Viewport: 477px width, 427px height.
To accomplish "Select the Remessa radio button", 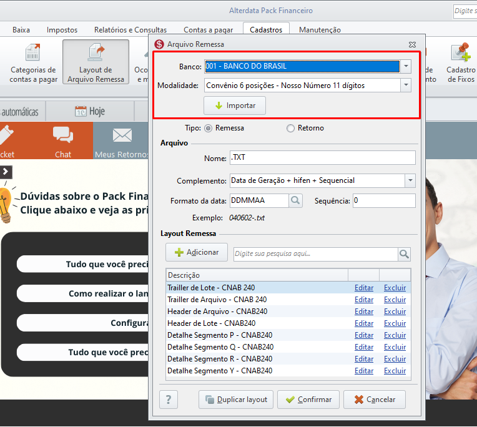I will point(208,129).
